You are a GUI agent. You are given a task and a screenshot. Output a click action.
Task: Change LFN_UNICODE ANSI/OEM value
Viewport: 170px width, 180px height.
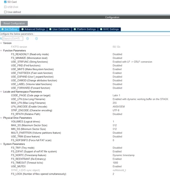(119, 107)
